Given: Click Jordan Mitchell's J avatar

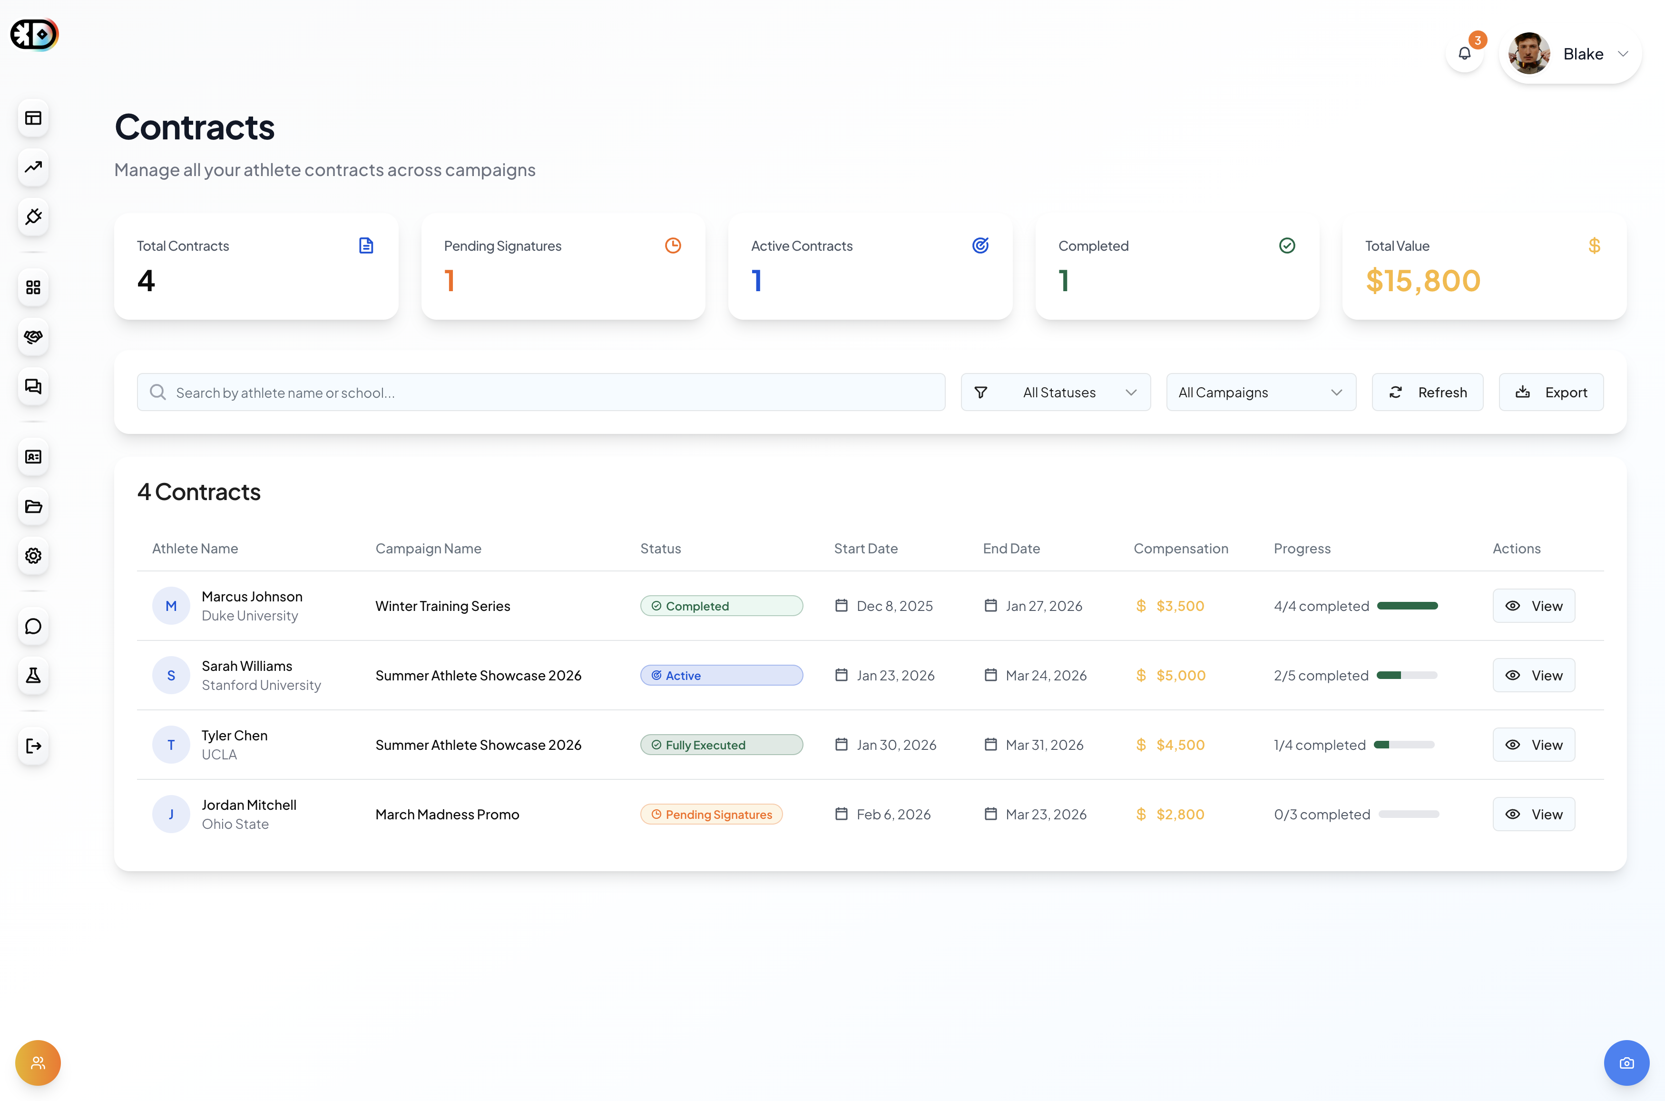Looking at the screenshot, I should [171, 815].
